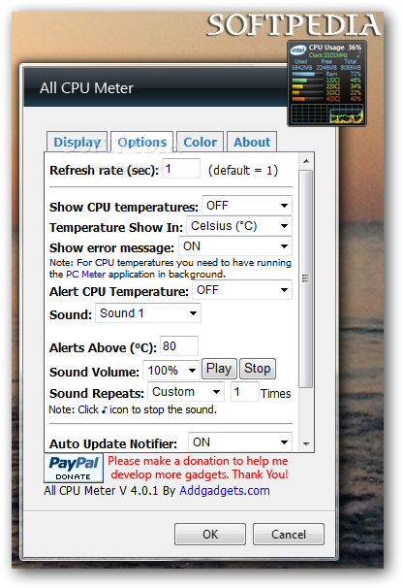This screenshot has height=588, width=403.
Task: Open the Sound Volume dropdown
Action: pos(171,370)
